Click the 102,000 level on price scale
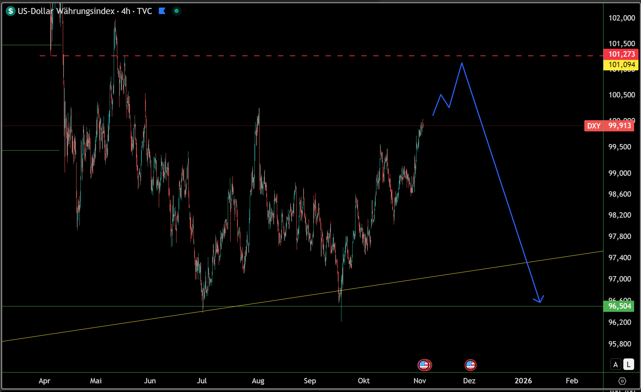The height and width of the screenshot is (392, 641). [x=622, y=18]
